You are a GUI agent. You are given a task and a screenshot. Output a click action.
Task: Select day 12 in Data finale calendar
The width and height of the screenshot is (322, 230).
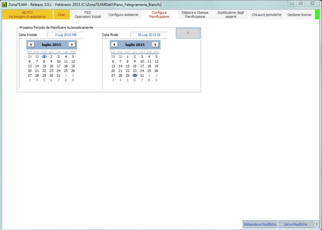coord(156,61)
